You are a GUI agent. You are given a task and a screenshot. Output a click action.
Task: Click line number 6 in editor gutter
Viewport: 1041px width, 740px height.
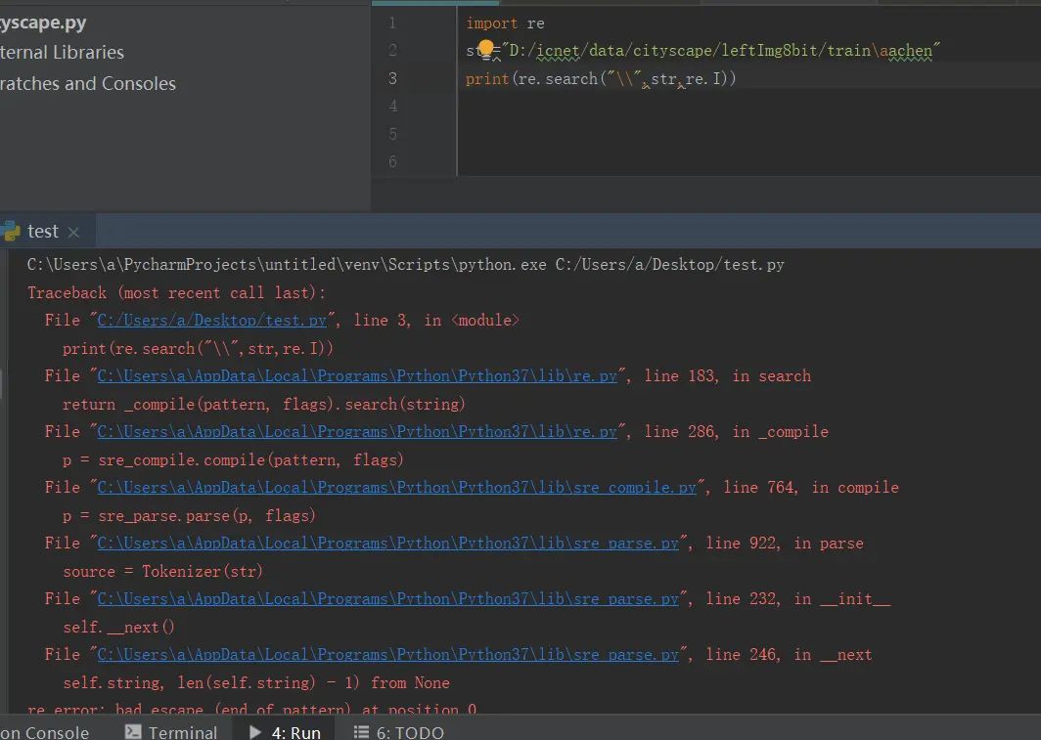tap(392, 162)
